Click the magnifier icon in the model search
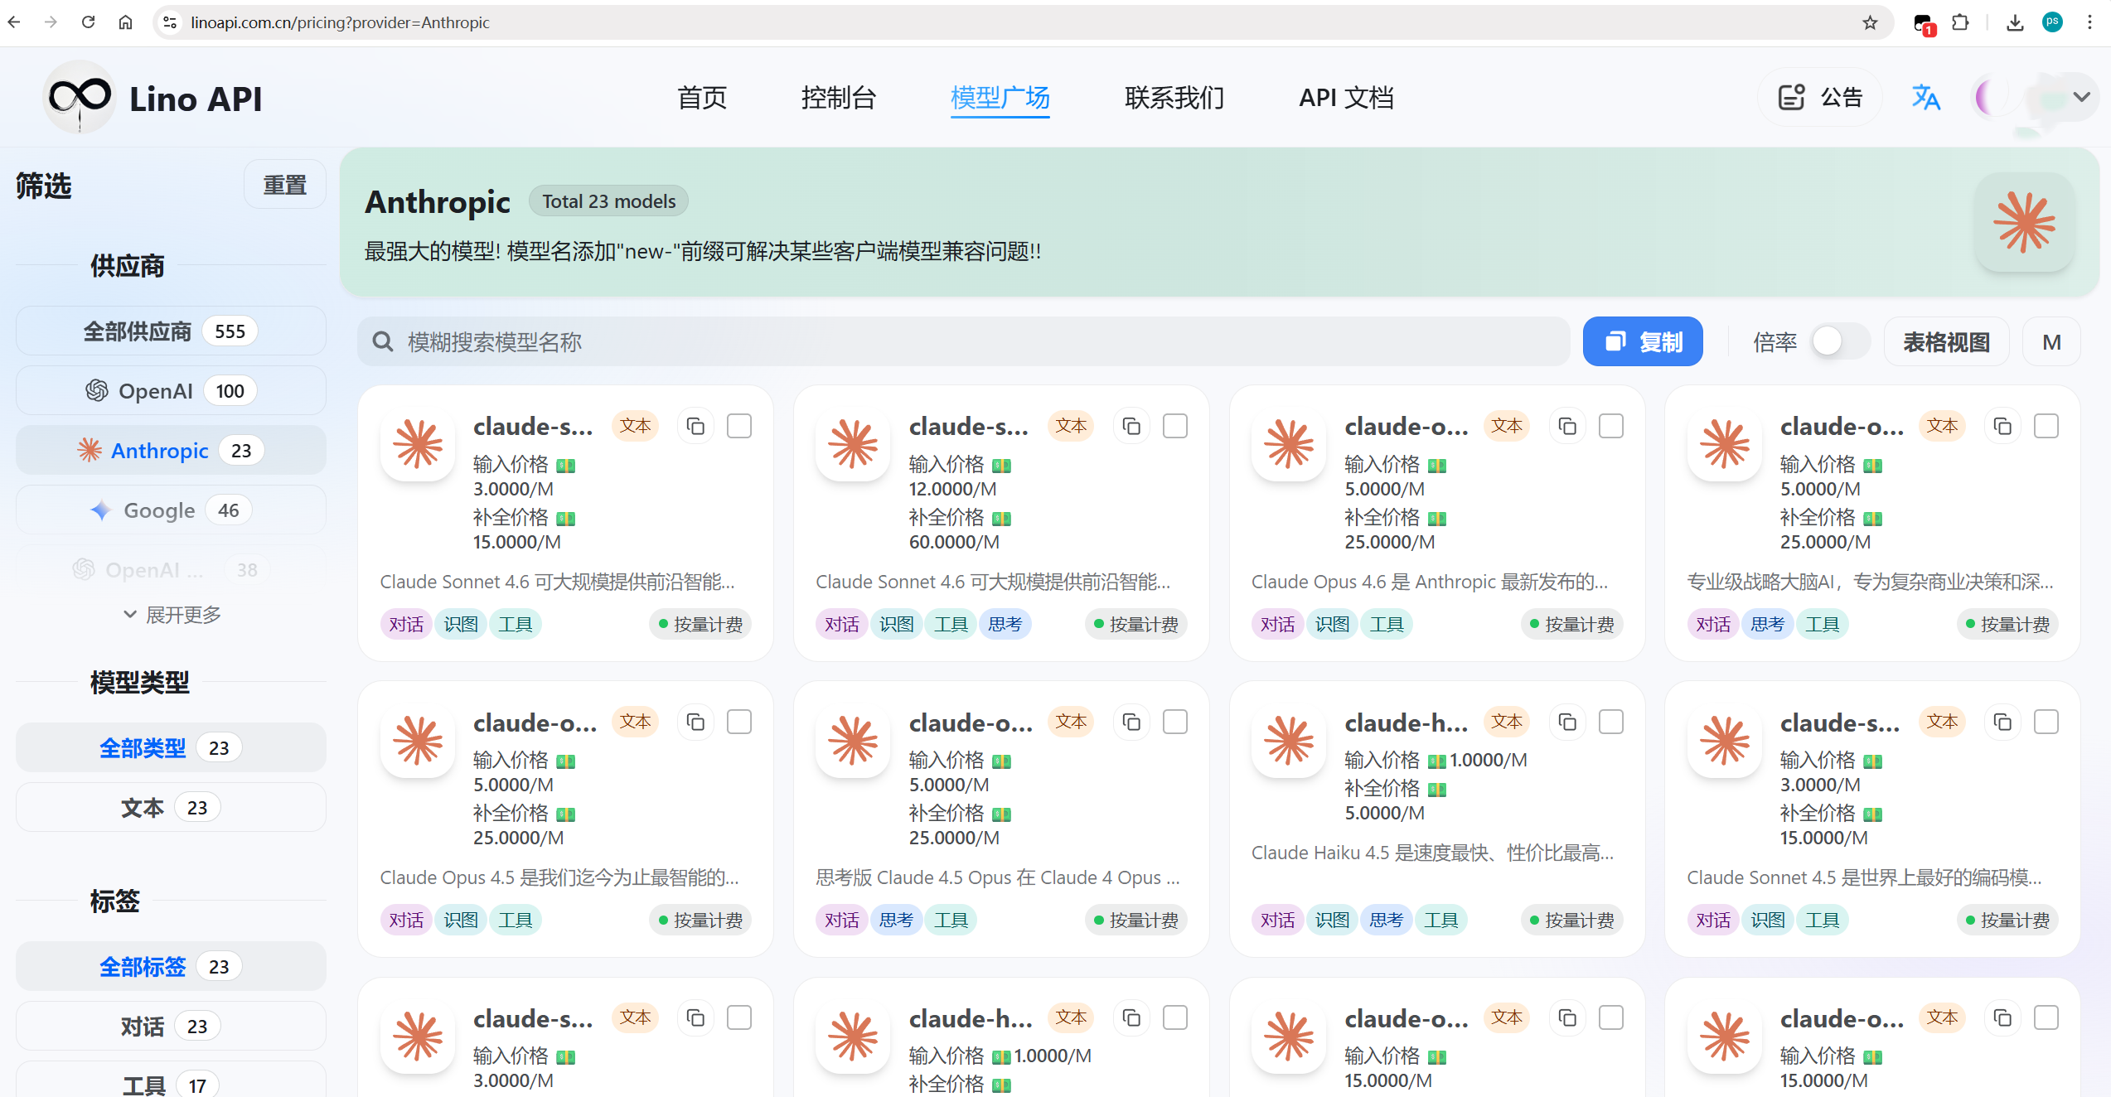Image resolution: width=2111 pixels, height=1097 pixels. tap(383, 341)
